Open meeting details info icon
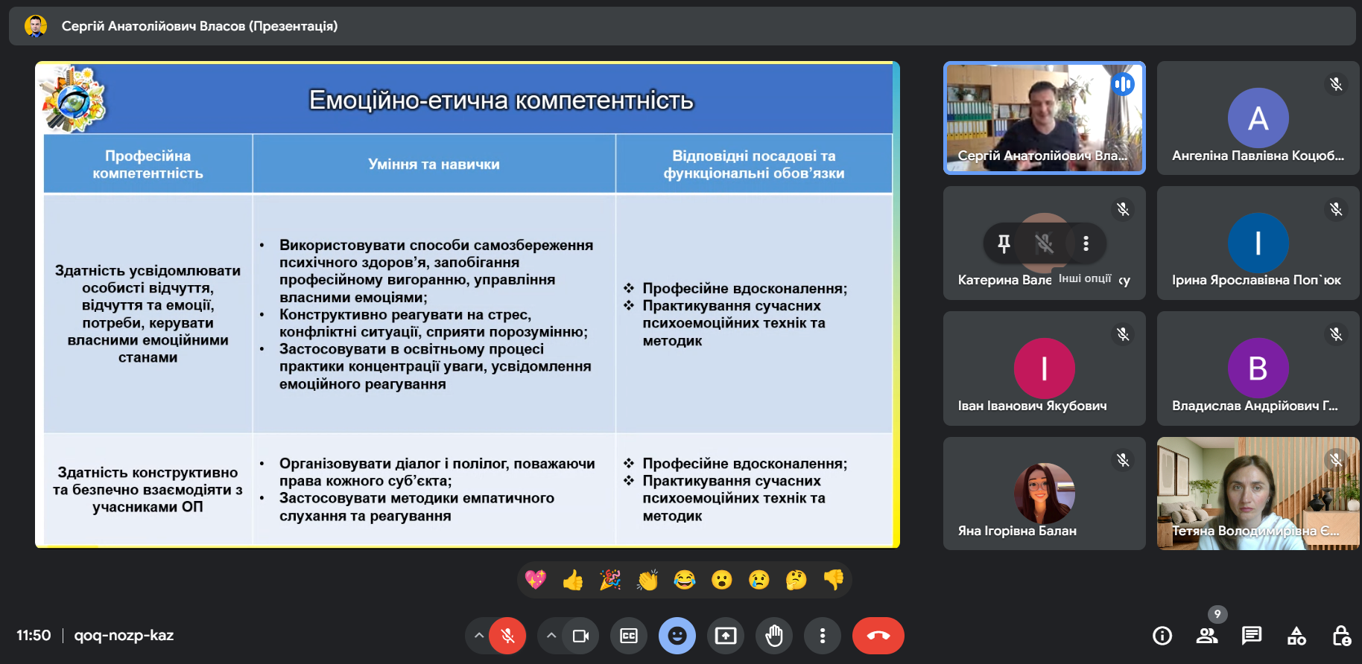This screenshot has width=1362, height=664. tap(1162, 636)
